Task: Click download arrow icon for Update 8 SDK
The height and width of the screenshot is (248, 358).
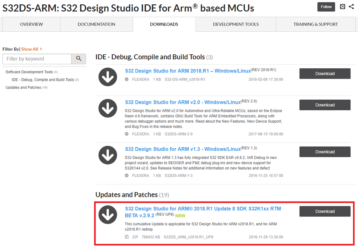Action: [x=108, y=215]
